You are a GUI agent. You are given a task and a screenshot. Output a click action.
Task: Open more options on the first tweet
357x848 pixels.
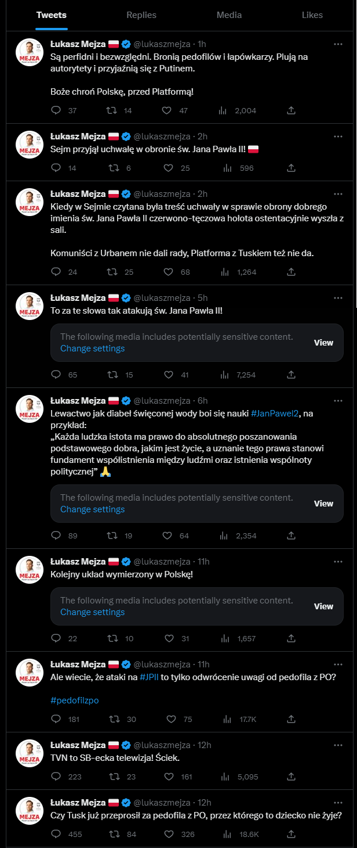tap(338, 44)
